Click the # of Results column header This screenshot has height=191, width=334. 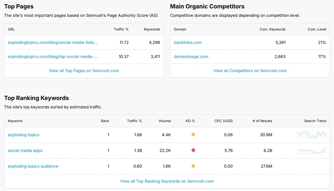(262, 121)
